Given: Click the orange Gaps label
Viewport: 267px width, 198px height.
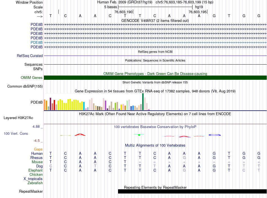Looking at the screenshot, I should tap(38, 149).
